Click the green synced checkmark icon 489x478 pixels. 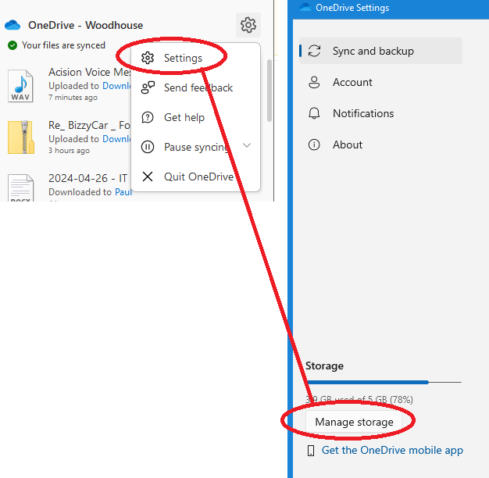[x=12, y=45]
